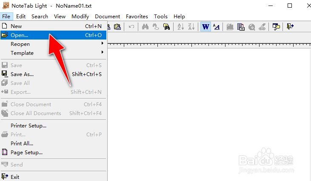Click the horizontal ruler above the document
Screen dimensions: 311x181
[x=209, y=45]
